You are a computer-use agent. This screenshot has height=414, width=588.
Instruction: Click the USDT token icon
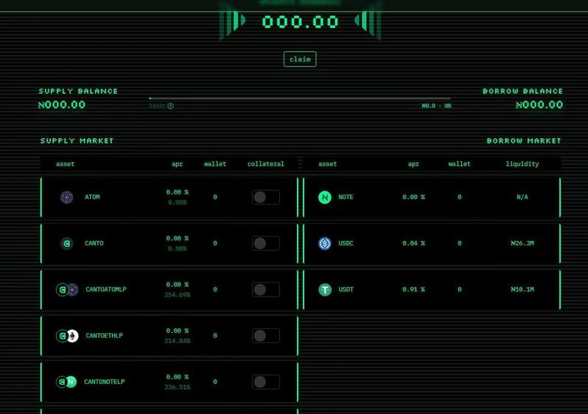click(x=325, y=290)
